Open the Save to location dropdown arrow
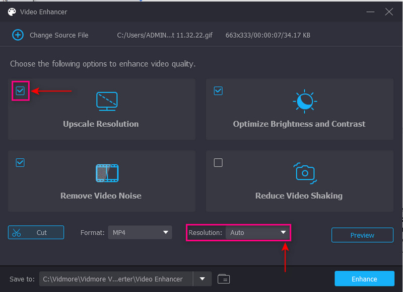Image resolution: width=403 pixels, height=292 pixels. 203,278
